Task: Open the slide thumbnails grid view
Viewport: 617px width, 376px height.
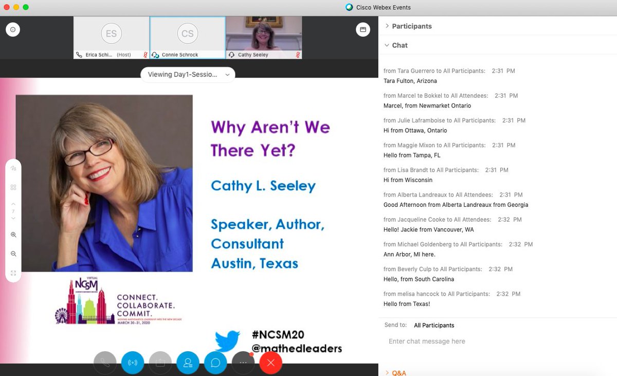Action: tap(13, 187)
